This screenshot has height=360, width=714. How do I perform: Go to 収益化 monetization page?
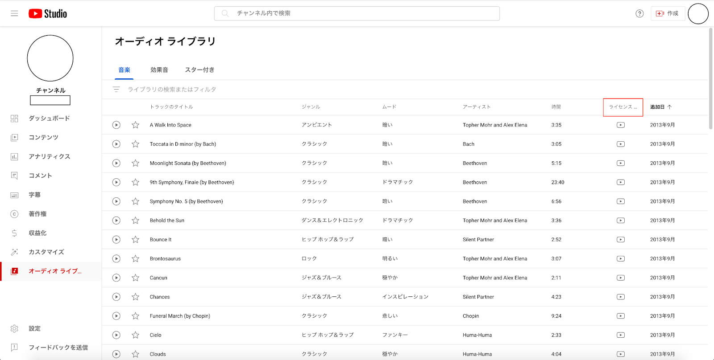click(37, 233)
